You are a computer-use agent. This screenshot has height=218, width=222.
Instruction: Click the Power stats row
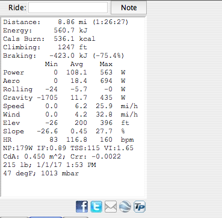pos(64,73)
